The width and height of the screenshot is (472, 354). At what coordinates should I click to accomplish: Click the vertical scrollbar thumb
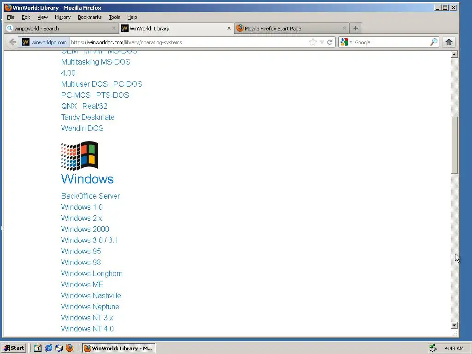454,145
